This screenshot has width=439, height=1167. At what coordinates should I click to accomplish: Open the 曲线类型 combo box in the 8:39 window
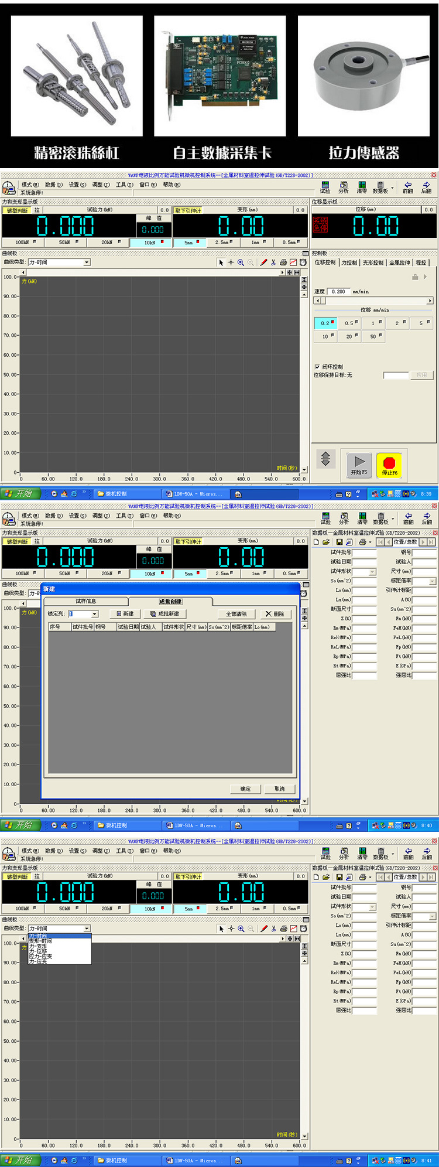pos(59,262)
